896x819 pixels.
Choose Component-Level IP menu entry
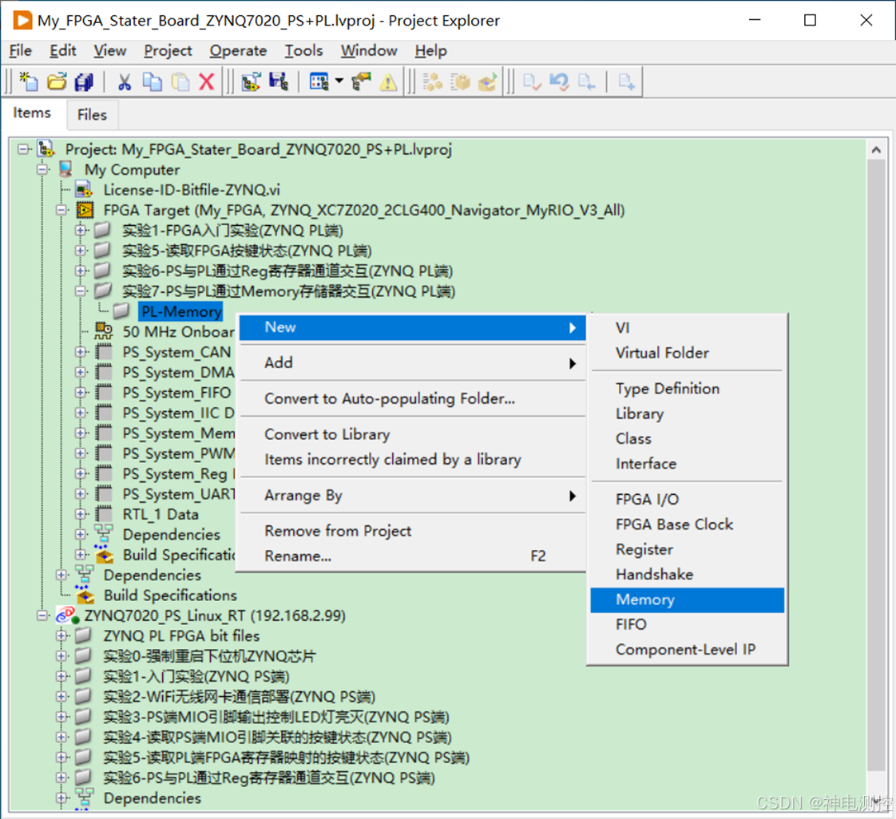click(x=688, y=650)
